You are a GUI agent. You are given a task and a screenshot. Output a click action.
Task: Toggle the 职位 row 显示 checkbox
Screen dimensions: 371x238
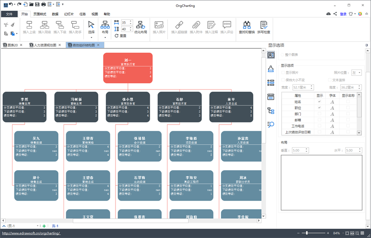(320, 108)
